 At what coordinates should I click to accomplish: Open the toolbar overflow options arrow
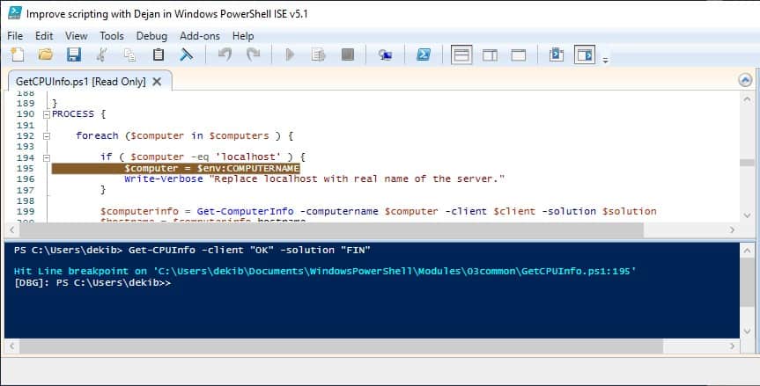click(605, 61)
